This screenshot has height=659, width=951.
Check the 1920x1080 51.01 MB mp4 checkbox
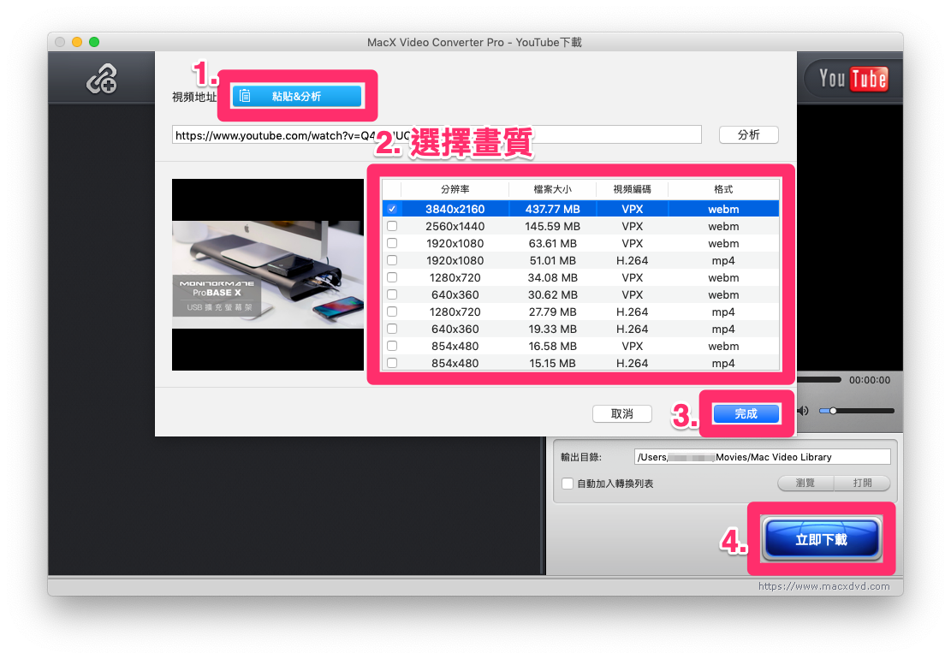pos(392,260)
